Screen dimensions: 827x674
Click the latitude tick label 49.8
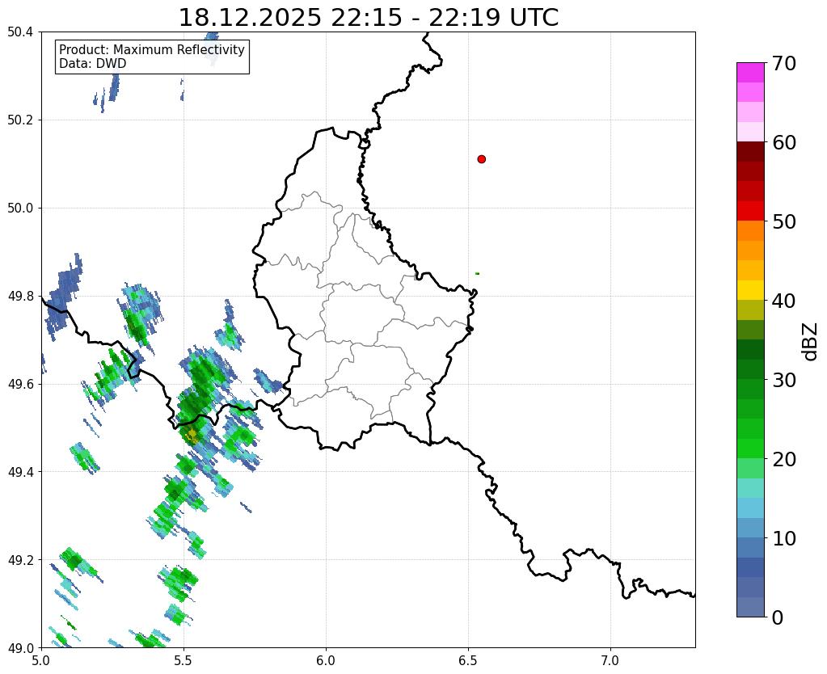pos(20,297)
